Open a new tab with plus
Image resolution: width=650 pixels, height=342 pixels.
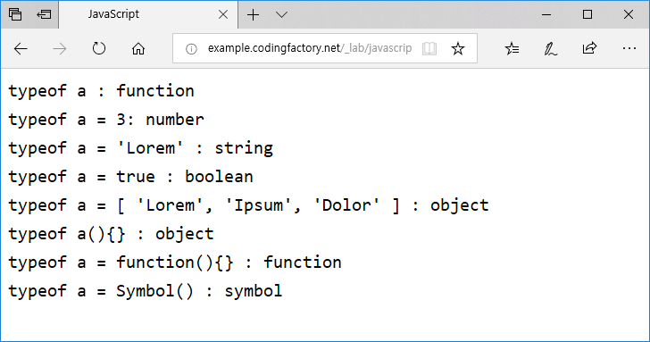tap(253, 15)
